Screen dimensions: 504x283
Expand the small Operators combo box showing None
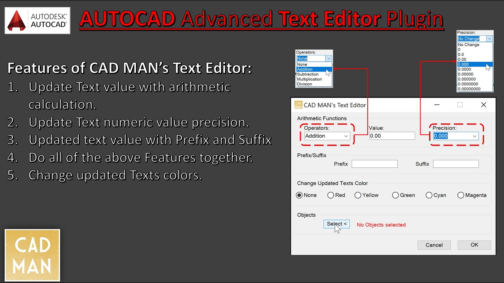coord(314,58)
